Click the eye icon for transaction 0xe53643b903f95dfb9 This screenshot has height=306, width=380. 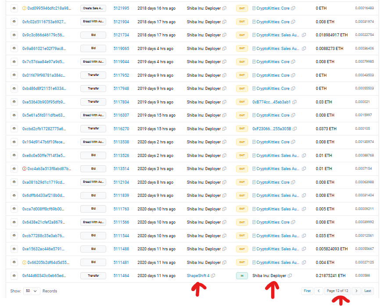[14, 102]
